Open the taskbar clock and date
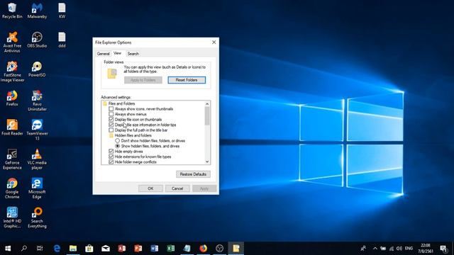The image size is (454, 255). pos(426,249)
